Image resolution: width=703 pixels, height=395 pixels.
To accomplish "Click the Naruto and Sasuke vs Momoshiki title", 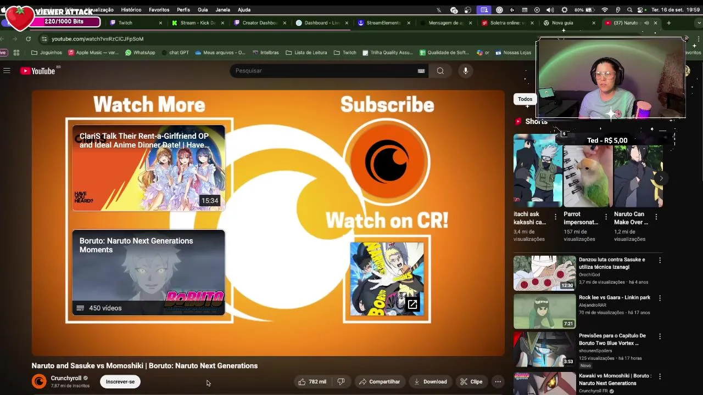I will click(144, 366).
